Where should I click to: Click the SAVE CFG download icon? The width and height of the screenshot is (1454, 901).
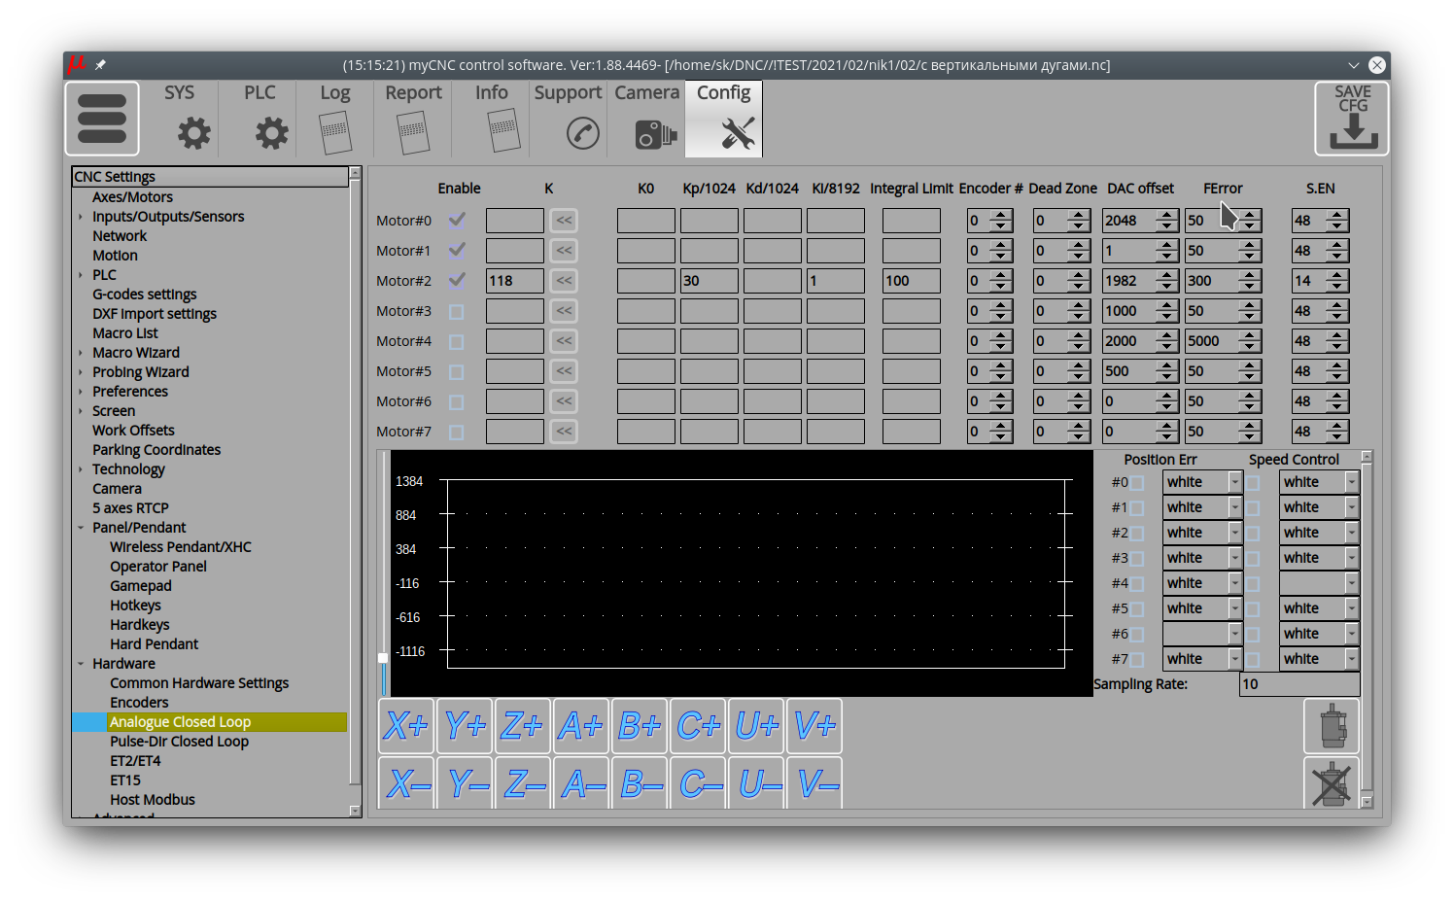coord(1352,119)
